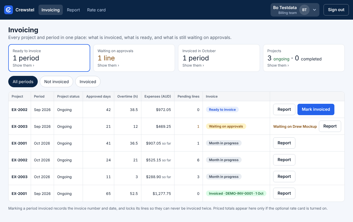Open Report for EX-2003 Oct 2026

(x=284, y=177)
